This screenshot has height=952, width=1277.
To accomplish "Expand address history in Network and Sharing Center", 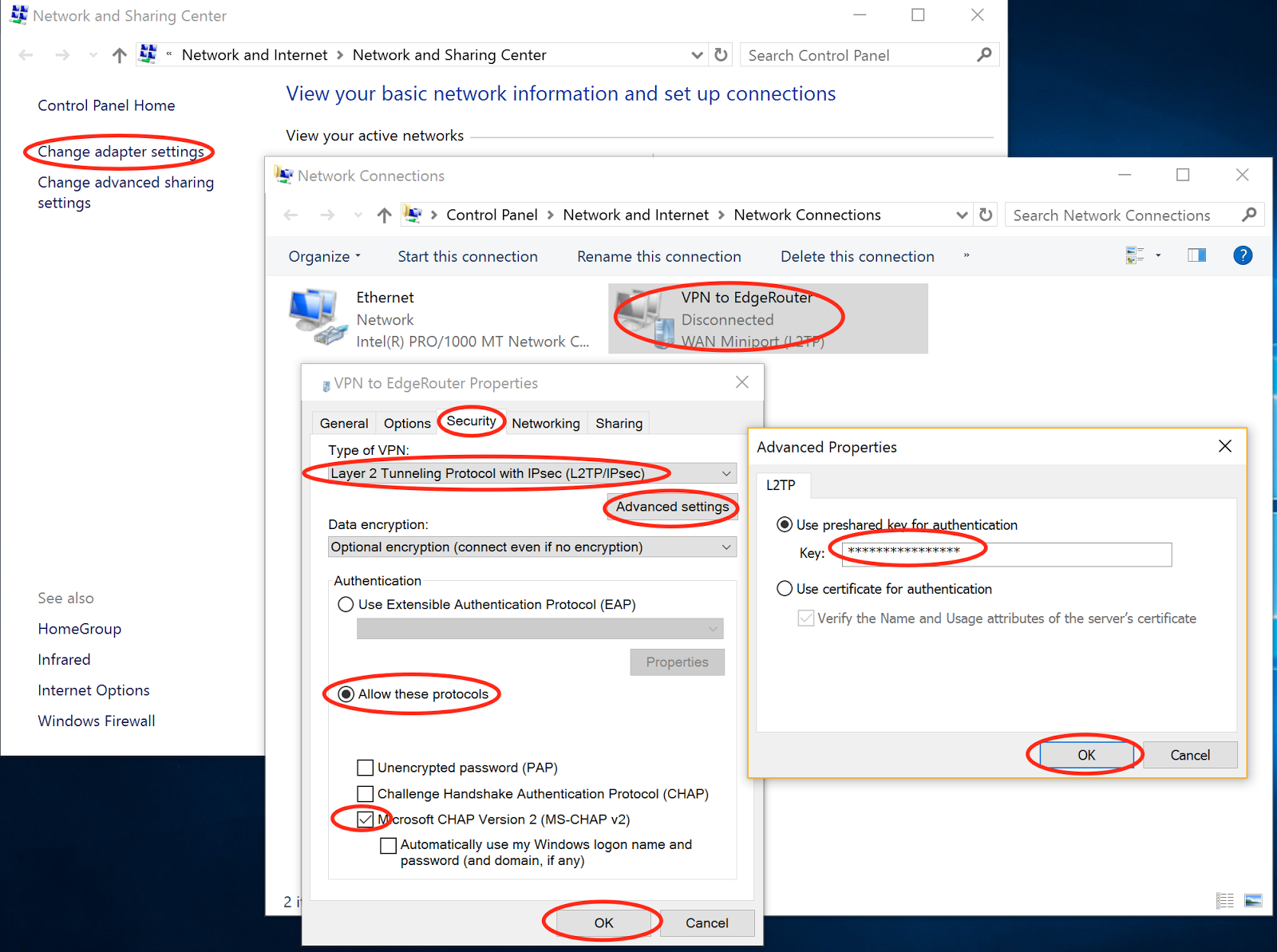I will [697, 55].
